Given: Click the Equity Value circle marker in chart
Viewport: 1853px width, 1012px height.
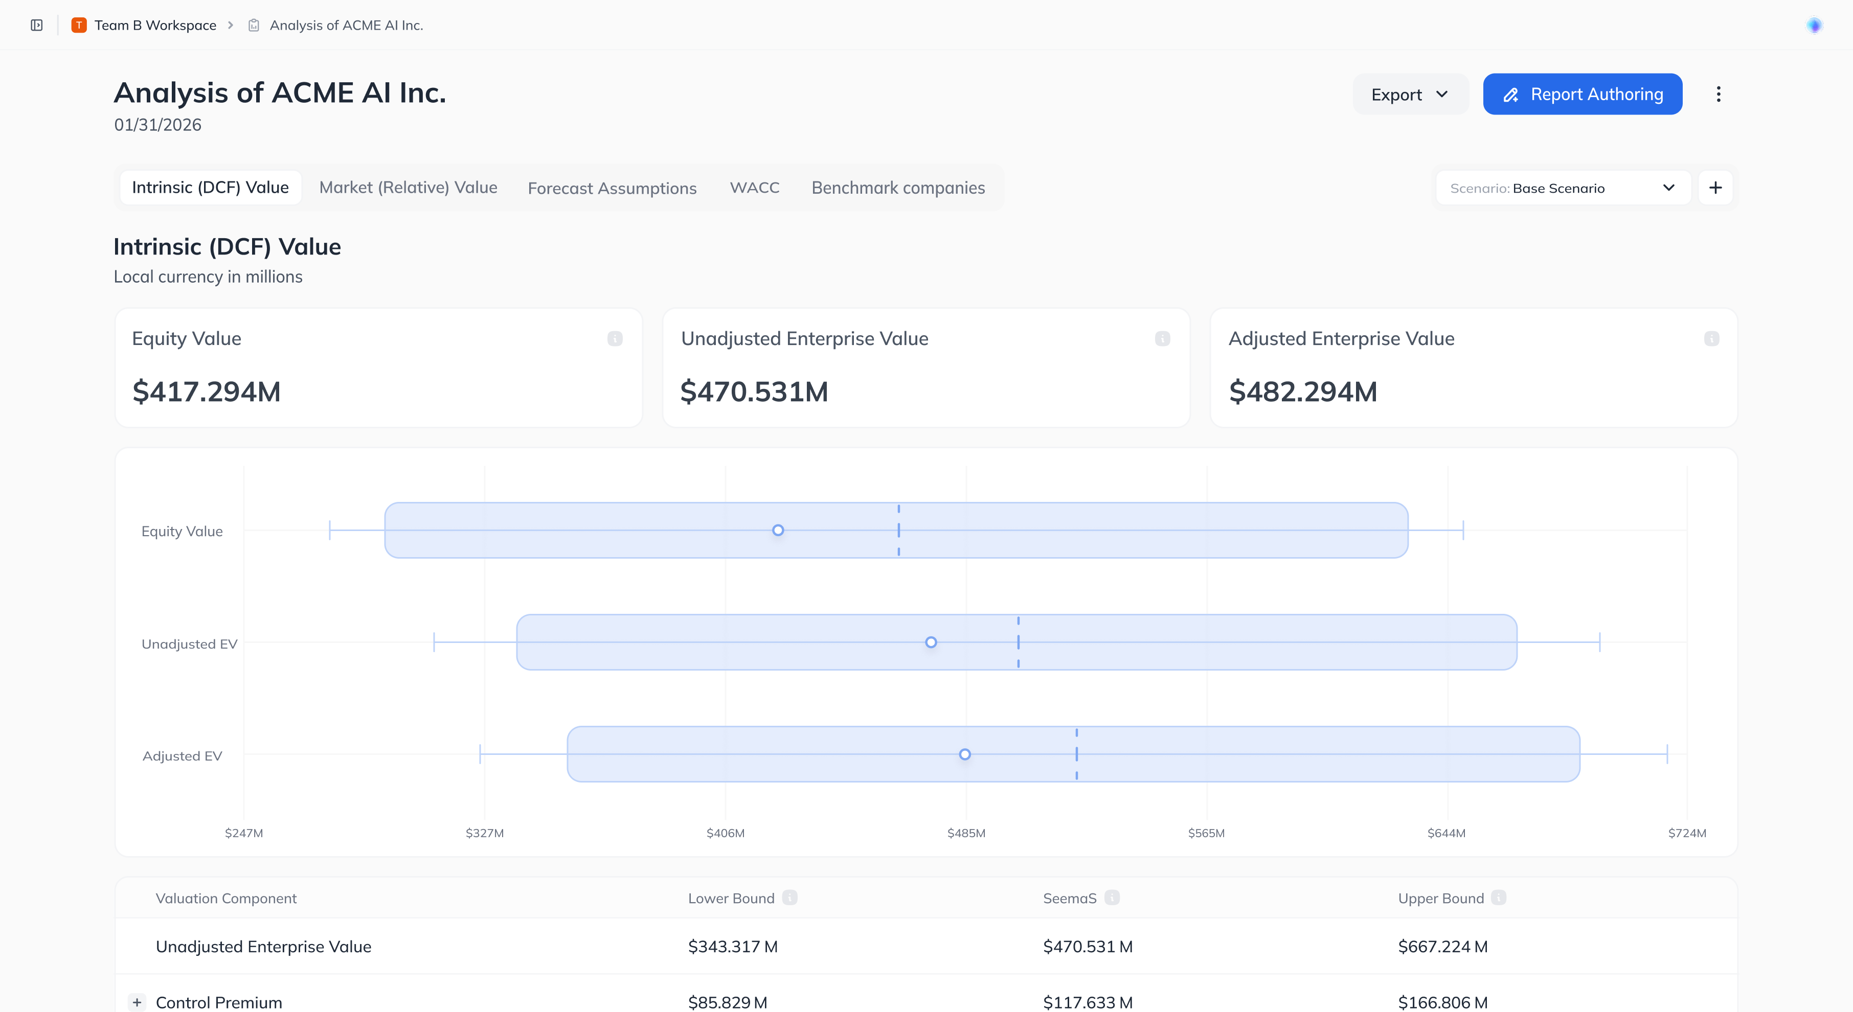Looking at the screenshot, I should pyautogui.click(x=778, y=530).
